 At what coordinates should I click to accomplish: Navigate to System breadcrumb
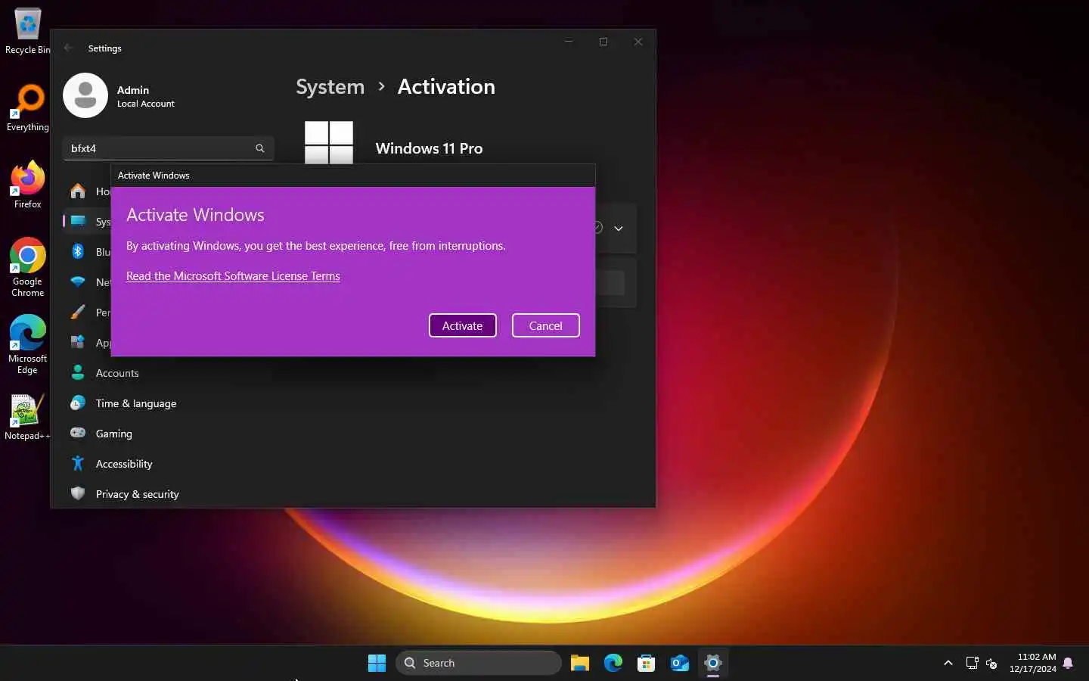tap(330, 87)
